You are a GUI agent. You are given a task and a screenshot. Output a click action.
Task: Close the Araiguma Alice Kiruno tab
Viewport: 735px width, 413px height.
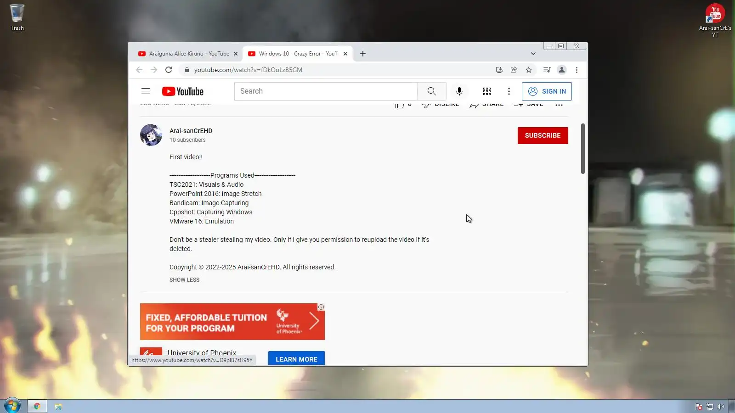coord(236,54)
